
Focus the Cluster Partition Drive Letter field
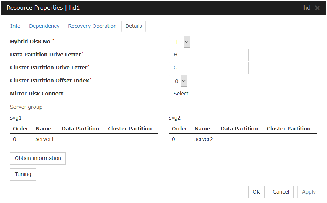[x=208, y=68]
